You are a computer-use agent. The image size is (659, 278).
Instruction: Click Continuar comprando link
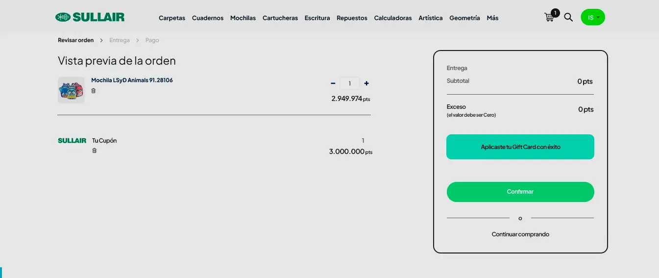click(x=520, y=234)
